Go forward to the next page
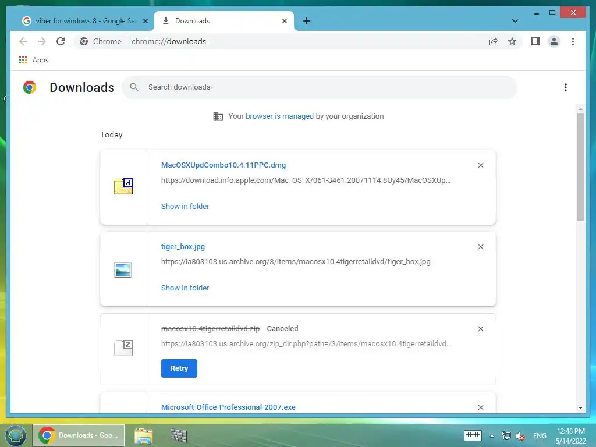The image size is (596, 447). click(42, 41)
